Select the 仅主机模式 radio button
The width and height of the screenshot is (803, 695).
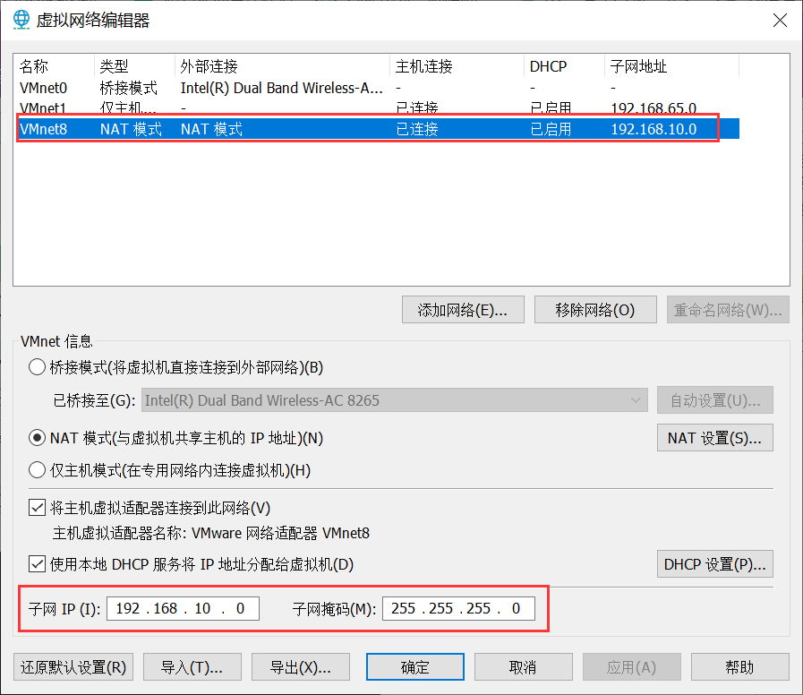coord(37,470)
